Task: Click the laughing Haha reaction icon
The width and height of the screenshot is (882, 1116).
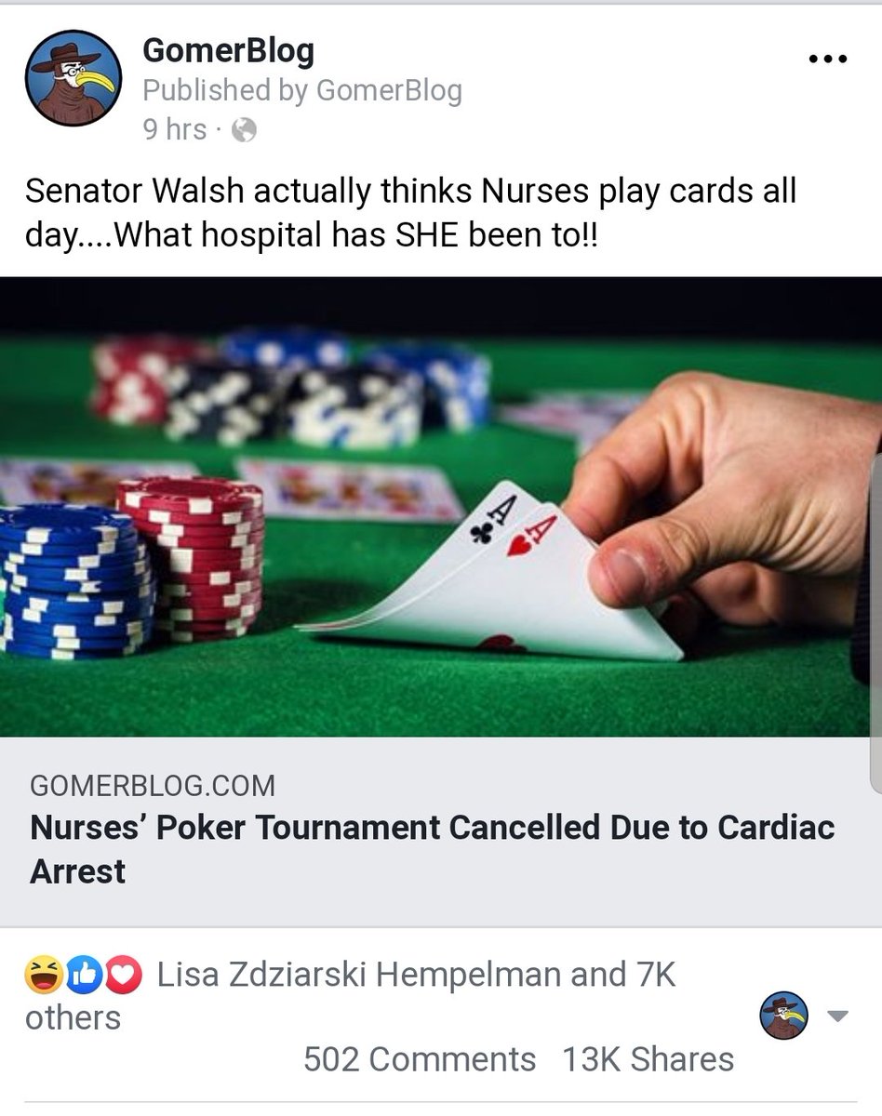Action: (43, 976)
